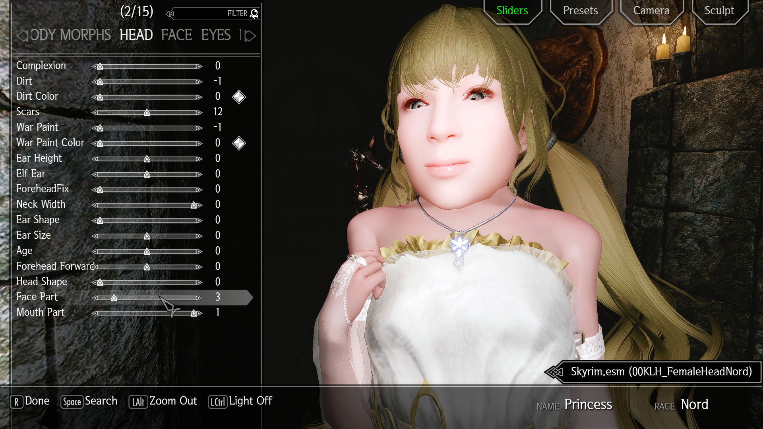
Task: Click the Face Part slider handle
Action: [114, 298]
